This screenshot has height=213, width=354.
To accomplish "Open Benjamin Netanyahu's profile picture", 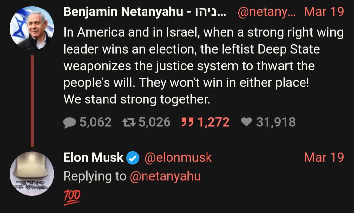I will (x=32, y=28).
